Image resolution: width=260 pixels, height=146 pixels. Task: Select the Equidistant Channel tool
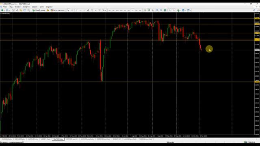pyautogui.click(x=88, y=10)
